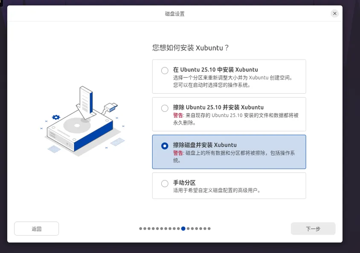Go back with the 返回 button
The image size is (360, 253).
pyautogui.click(x=37, y=228)
